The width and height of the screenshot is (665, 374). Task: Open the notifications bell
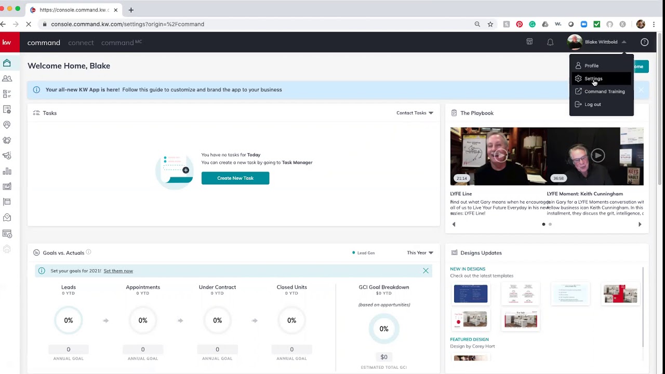click(x=550, y=42)
